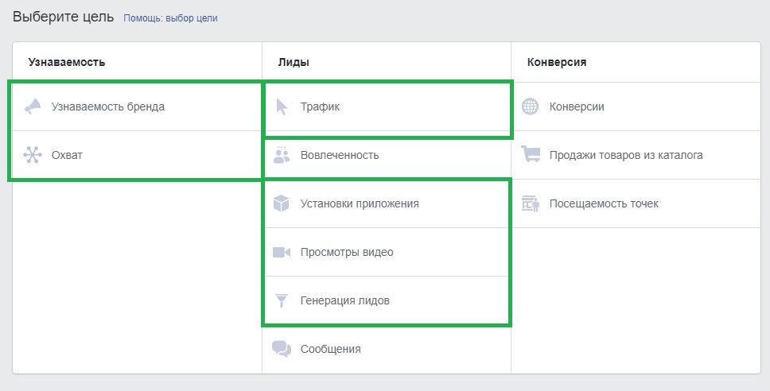The image size is (770, 391).
Task: Click the storefront icon for Посещаемость точек
Action: click(530, 203)
